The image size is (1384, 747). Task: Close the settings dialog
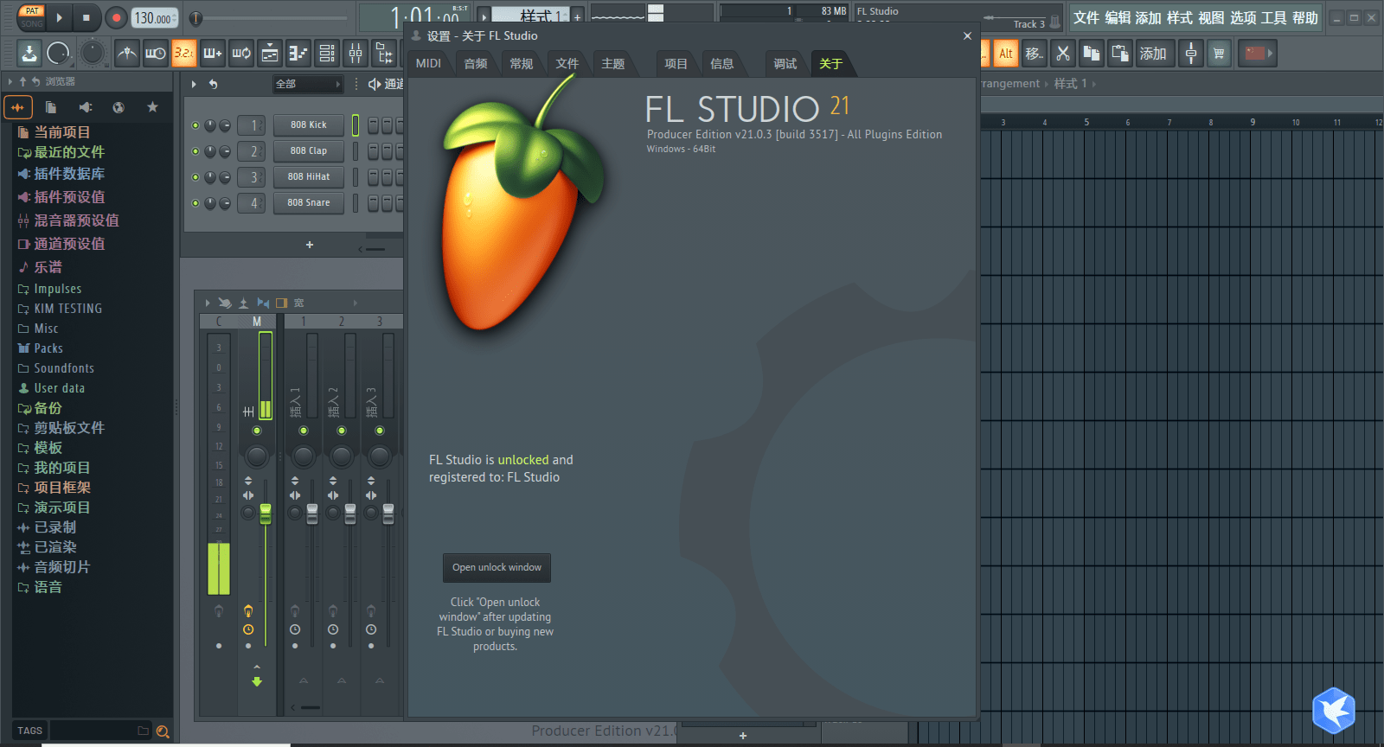point(967,35)
